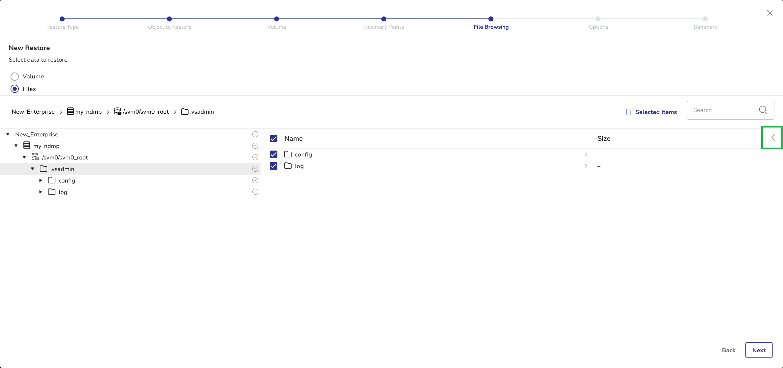Select the Volume radio button

coord(15,76)
